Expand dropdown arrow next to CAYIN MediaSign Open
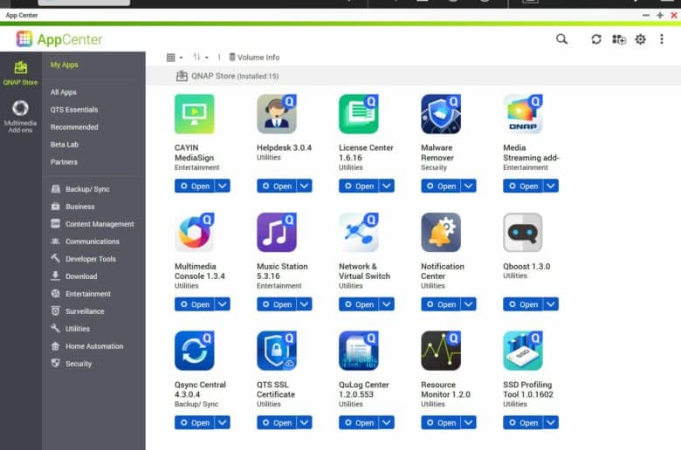 click(223, 186)
